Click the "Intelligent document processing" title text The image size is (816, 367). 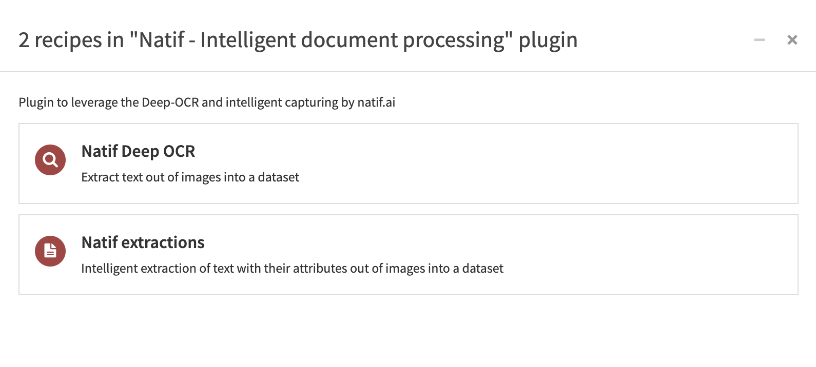tap(353, 40)
